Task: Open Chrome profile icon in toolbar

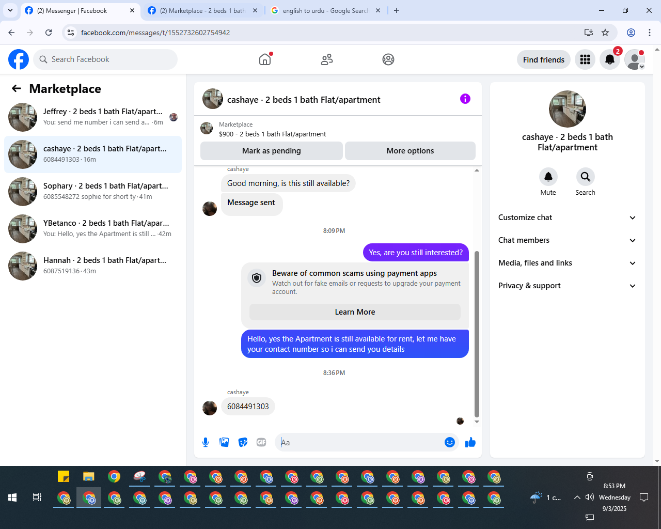Action: [631, 33]
